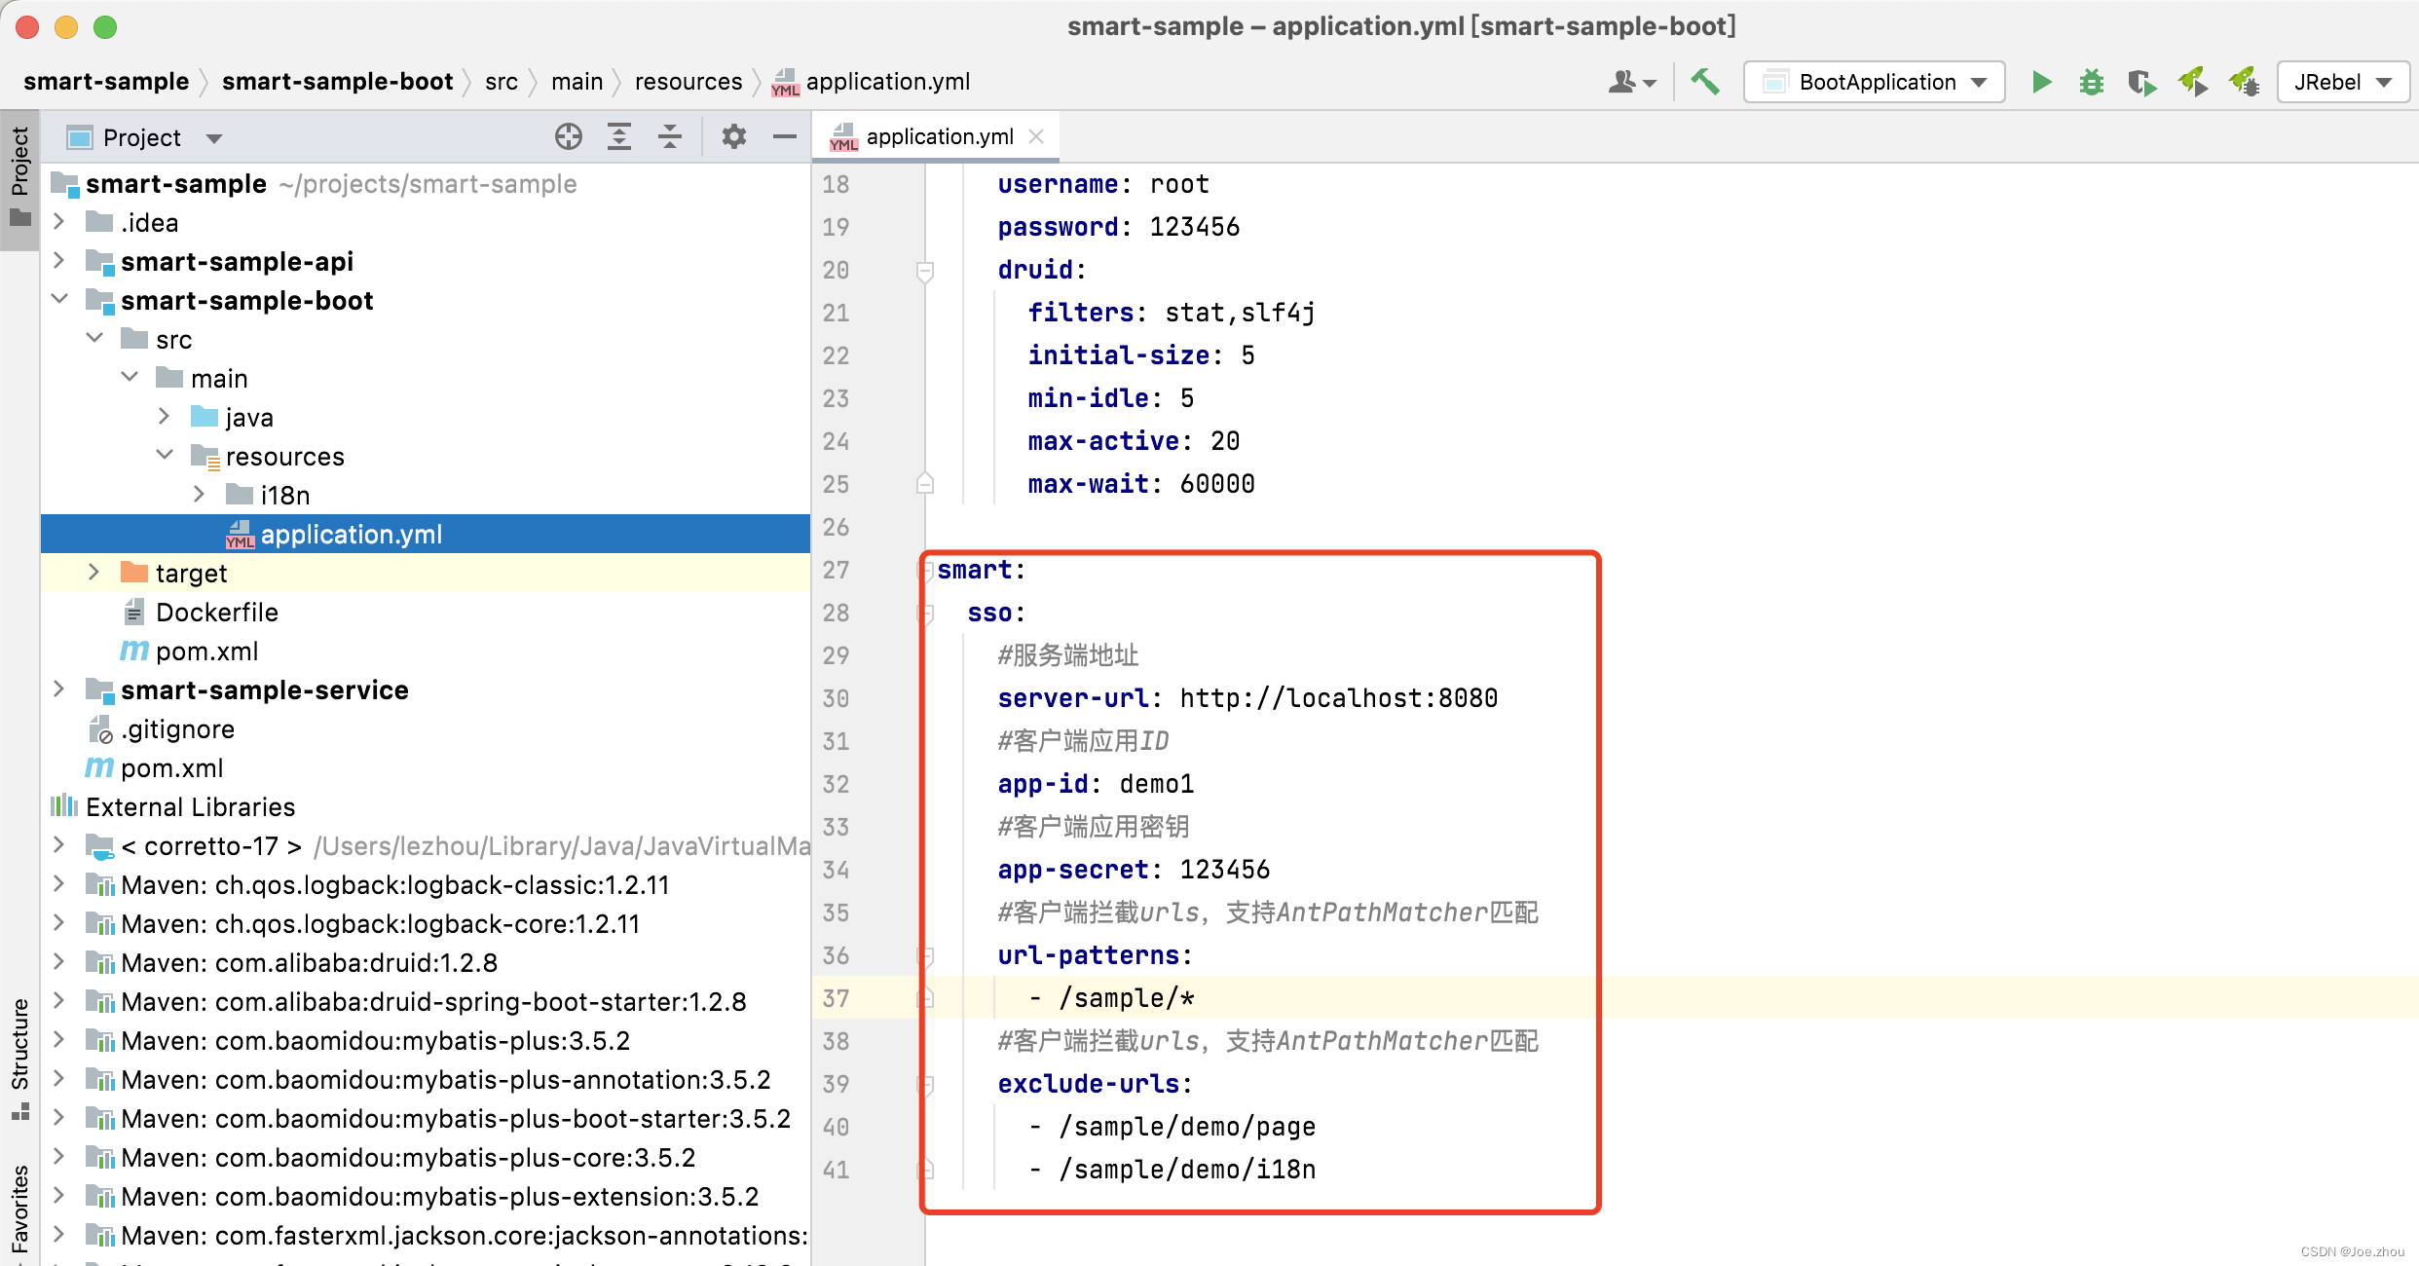
Task: Fold the exclude-urls block at line 39
Action: click(x=925, y=1085)
